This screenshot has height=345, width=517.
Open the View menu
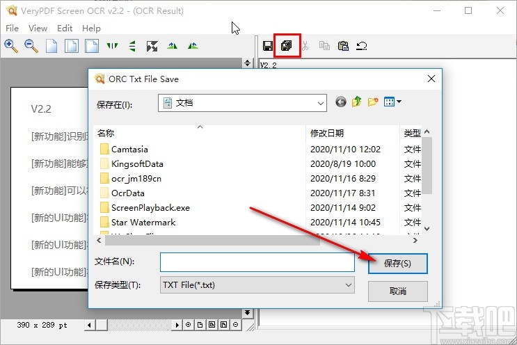click(38, 29)
